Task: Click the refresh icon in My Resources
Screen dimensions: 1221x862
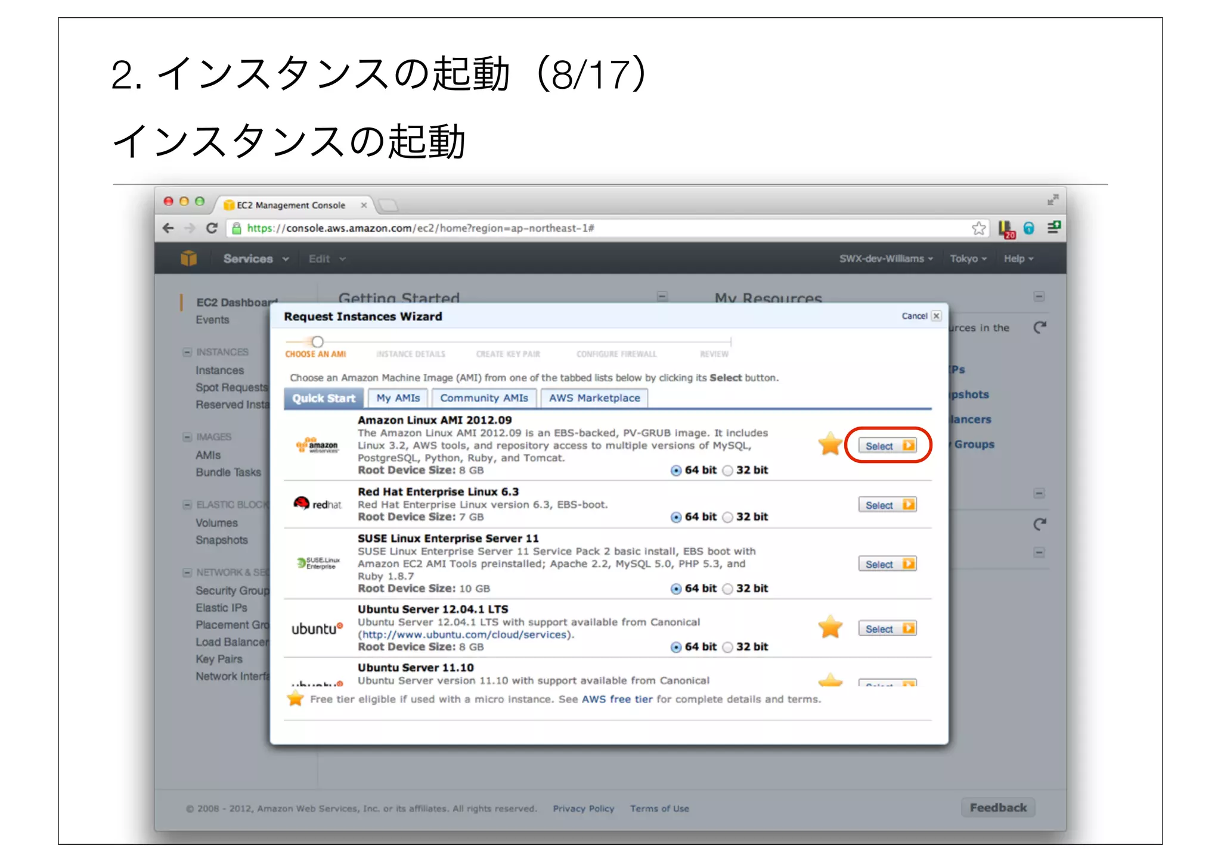Action: click(1040, 327)
